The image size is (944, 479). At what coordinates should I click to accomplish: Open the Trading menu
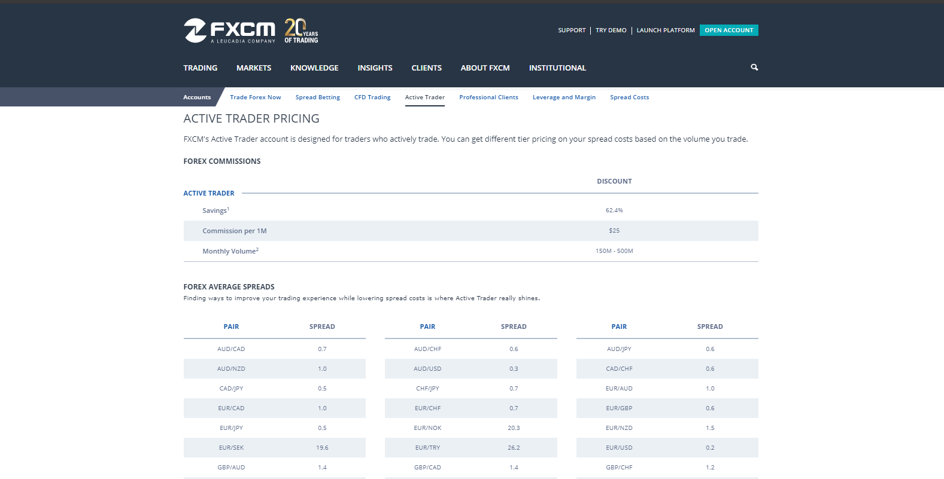201,68
